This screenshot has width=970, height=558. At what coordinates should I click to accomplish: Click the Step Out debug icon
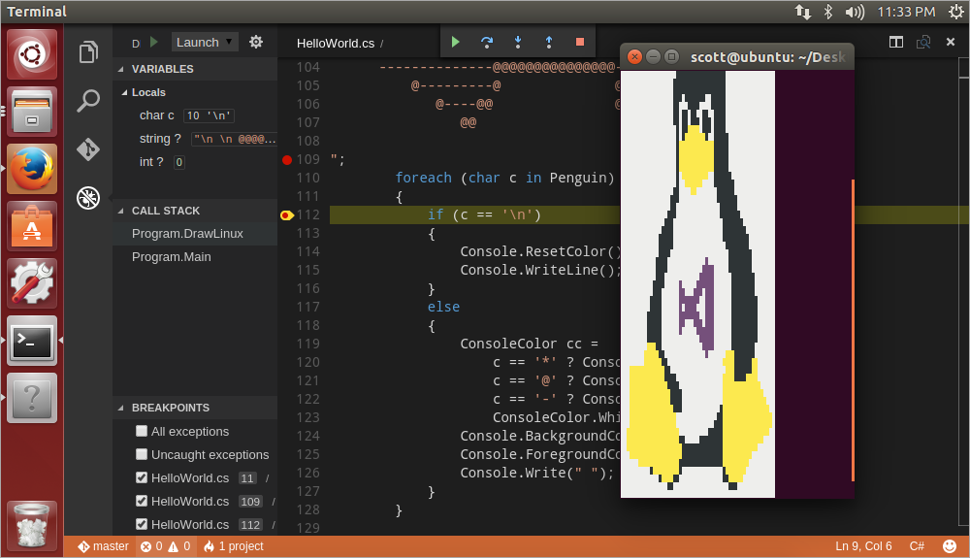click(549, 42)
